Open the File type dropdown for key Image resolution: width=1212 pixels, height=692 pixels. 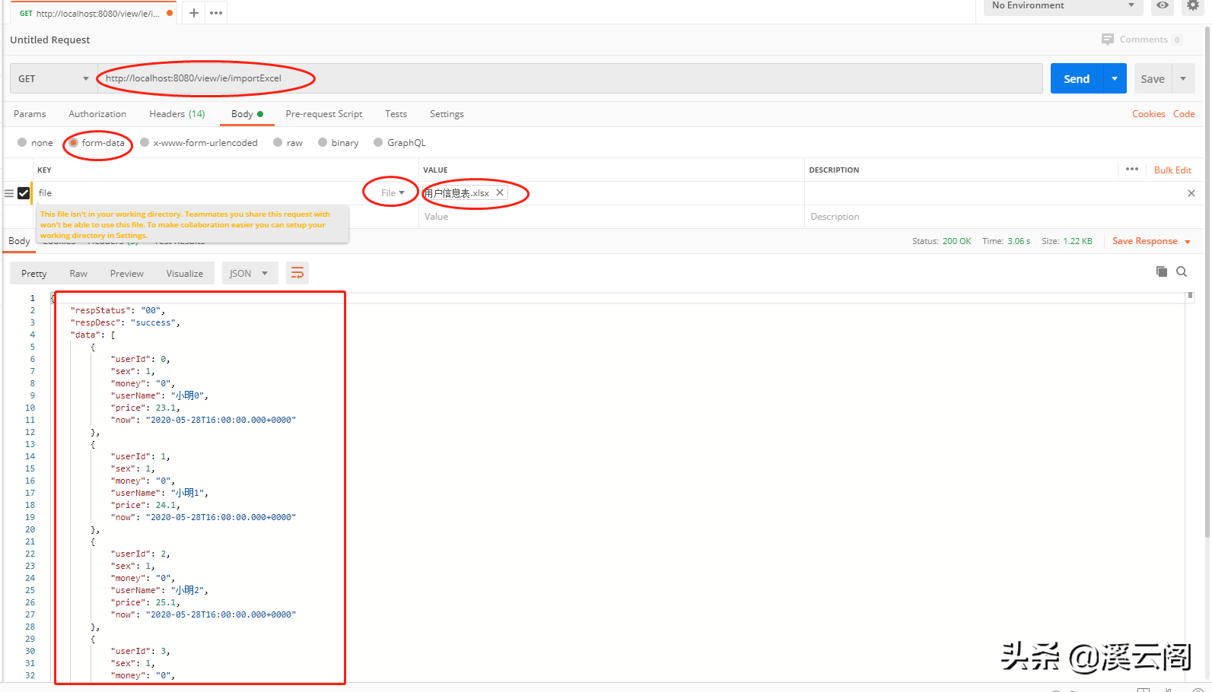coord(393,193)
